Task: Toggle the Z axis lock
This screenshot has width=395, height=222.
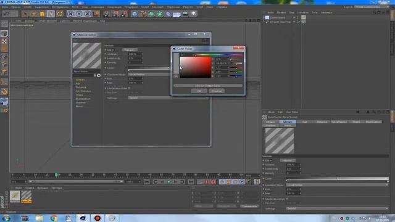Action: pyautogui.click(x=88, y=14)
